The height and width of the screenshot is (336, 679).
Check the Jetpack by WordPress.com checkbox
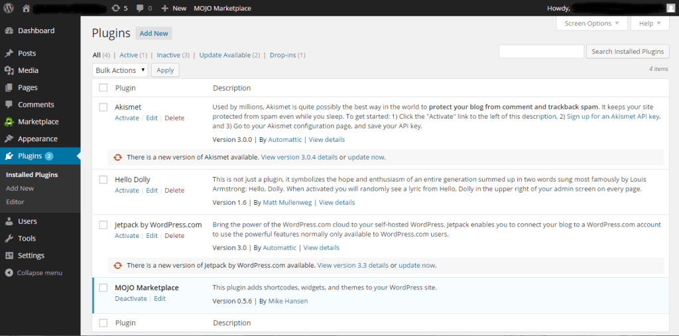click(x=103, y=225)
